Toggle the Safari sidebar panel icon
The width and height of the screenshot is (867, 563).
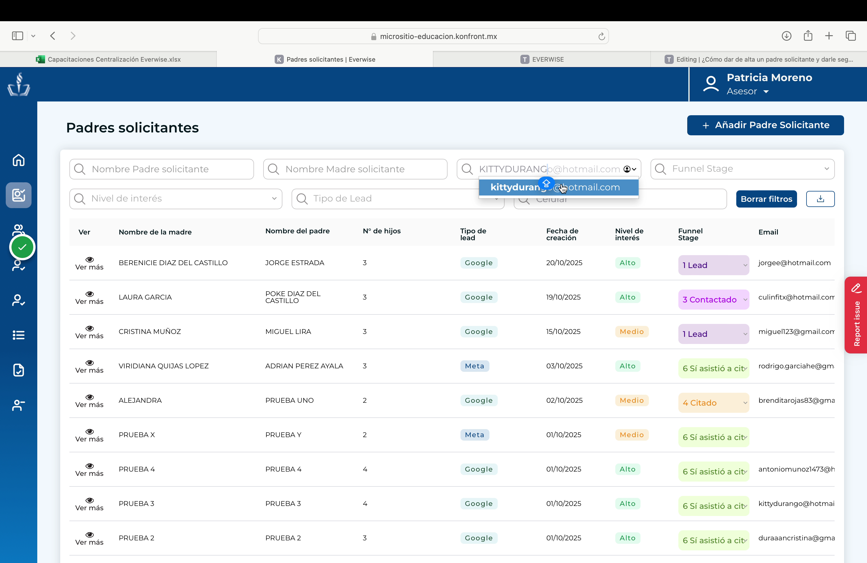[x=17, y=36]
